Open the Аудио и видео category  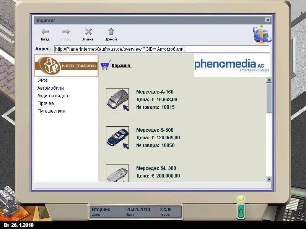[x=52, y=96]
